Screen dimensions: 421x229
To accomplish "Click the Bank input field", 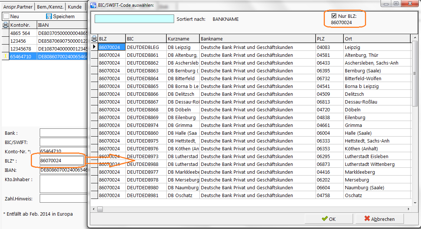I will click(x=63, y=133).
